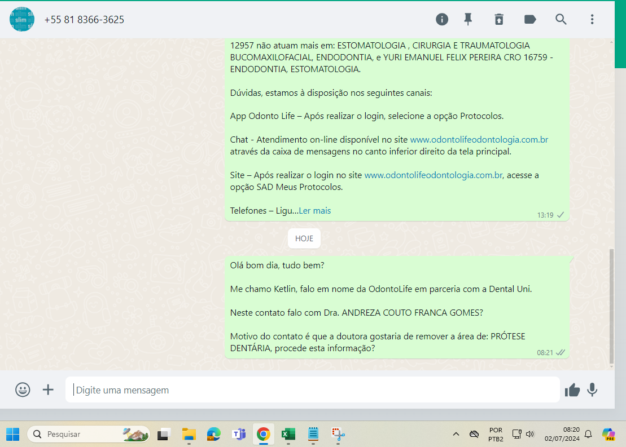
Task: Click the cloud sync tray icon
Action: (x=474, y=434)
